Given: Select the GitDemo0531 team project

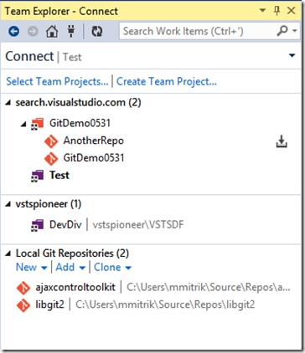Looking at the screenshot, I should tap(80, 123).
